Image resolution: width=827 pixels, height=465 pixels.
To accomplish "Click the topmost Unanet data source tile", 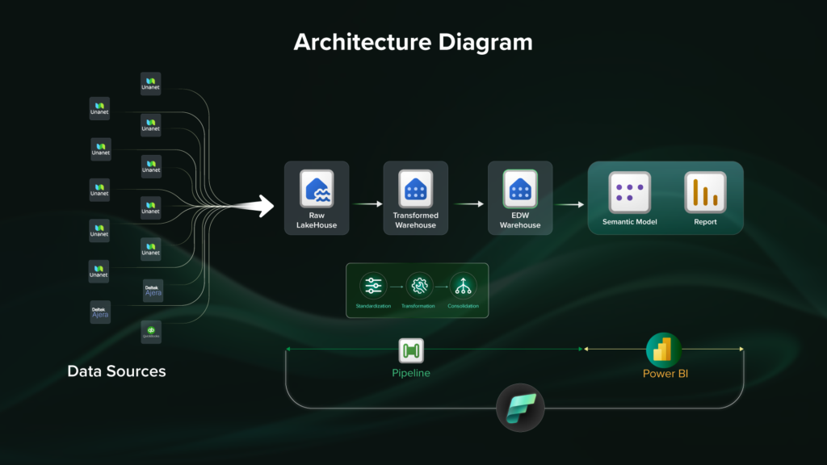I will [151, 83].
